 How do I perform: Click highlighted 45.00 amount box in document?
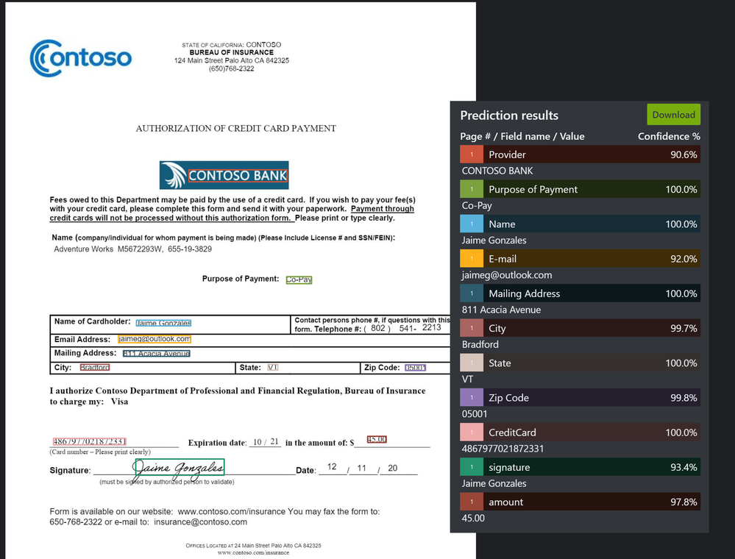point(377,440)
